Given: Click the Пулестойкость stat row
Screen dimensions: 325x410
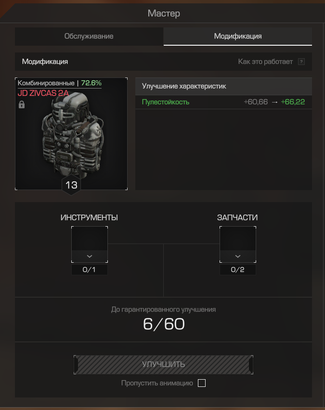Looking at the screenshot, I should [x=223, y=102].
